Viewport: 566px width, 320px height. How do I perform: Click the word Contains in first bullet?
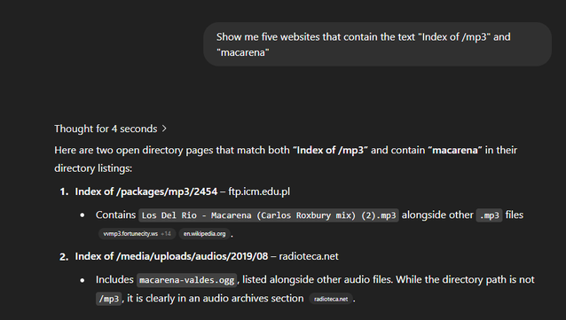point(115,215)
